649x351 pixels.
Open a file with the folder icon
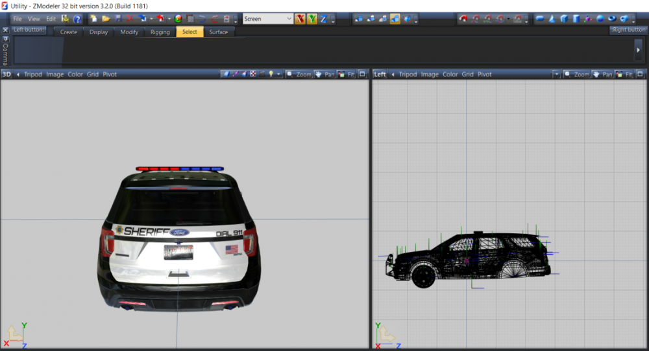[106, 19]
